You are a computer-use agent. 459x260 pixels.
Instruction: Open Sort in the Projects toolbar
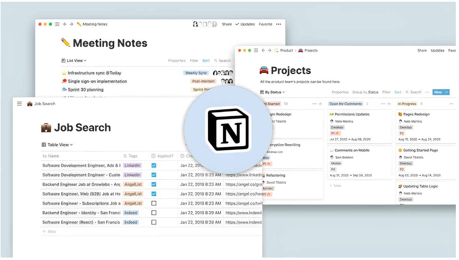pos(398,92)
